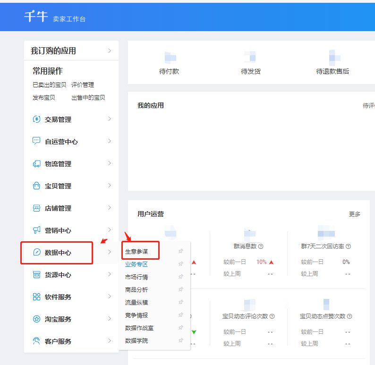
Task: Click the 宝贝管理 shopping bag icon
Action: (x=36, y=186)
